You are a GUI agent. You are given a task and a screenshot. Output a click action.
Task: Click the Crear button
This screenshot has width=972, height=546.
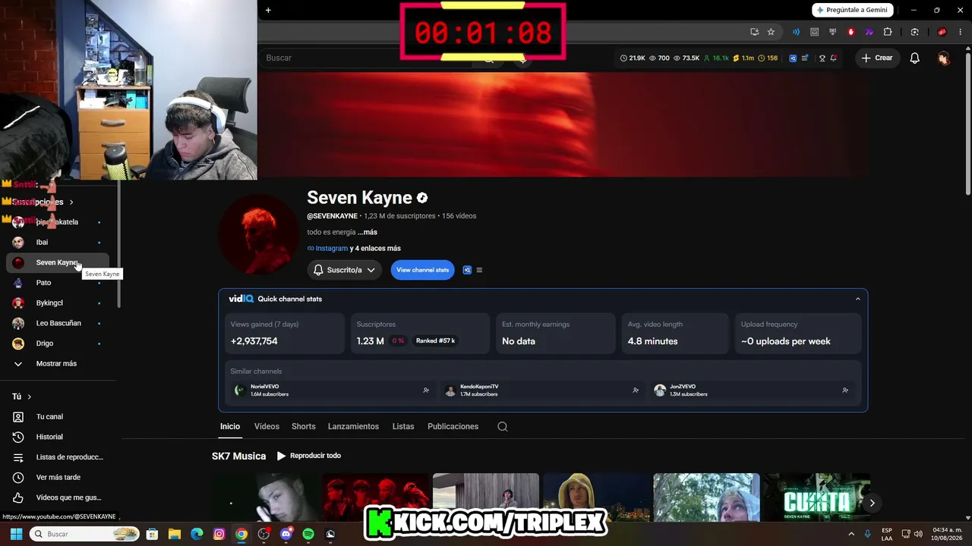(x=877, y=58)
